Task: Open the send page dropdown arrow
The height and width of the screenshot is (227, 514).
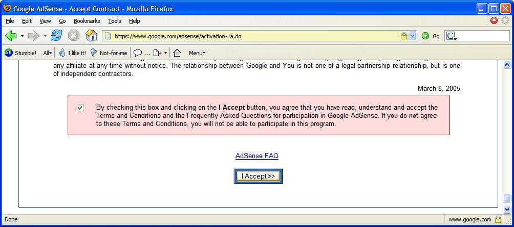Action: point(165,53)
